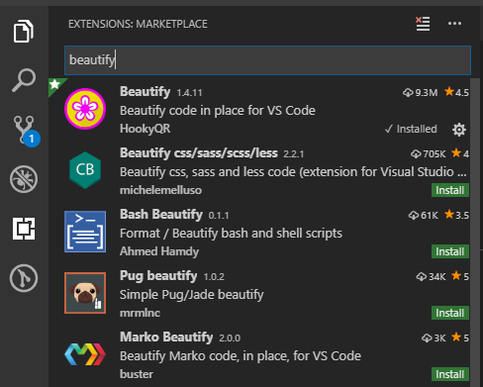
Task: Open Beautify css/sass/scss/less title
Action: click(199, 153)
